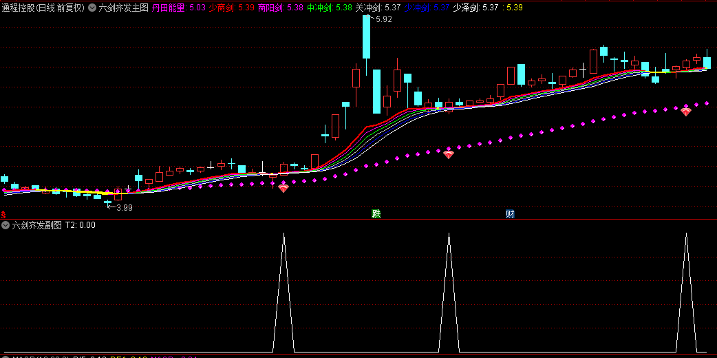Click the red diamond signal below the 5.92 rally base
The height and width of the screenshot is (358, 717).
tap(283, 188)
